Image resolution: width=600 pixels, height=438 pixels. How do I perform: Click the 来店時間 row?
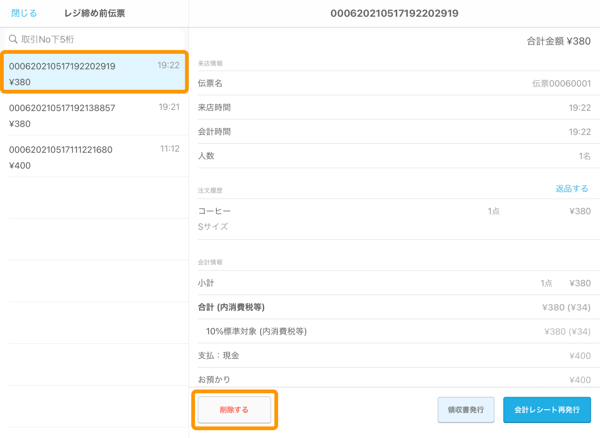pos(394,108)
